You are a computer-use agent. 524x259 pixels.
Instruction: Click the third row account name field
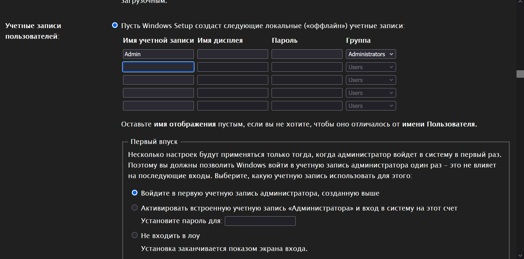pos(158,80)
